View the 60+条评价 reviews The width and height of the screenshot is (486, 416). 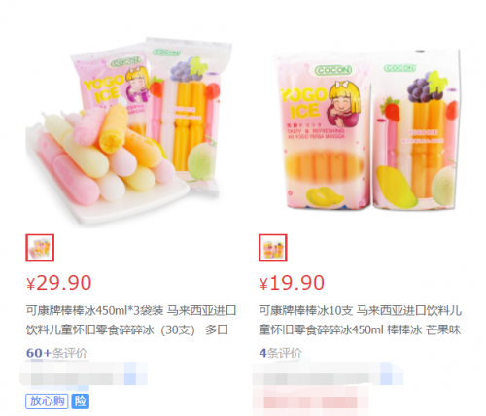click(56, 353)
